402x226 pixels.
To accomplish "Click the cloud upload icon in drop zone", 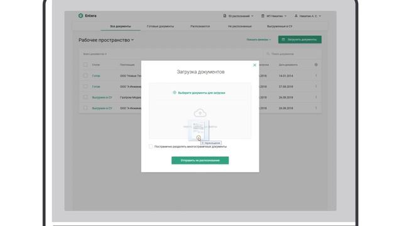I will point(200,113).
